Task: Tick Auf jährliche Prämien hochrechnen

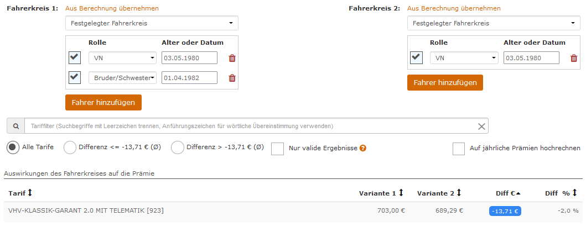Action: coord(459,149)
